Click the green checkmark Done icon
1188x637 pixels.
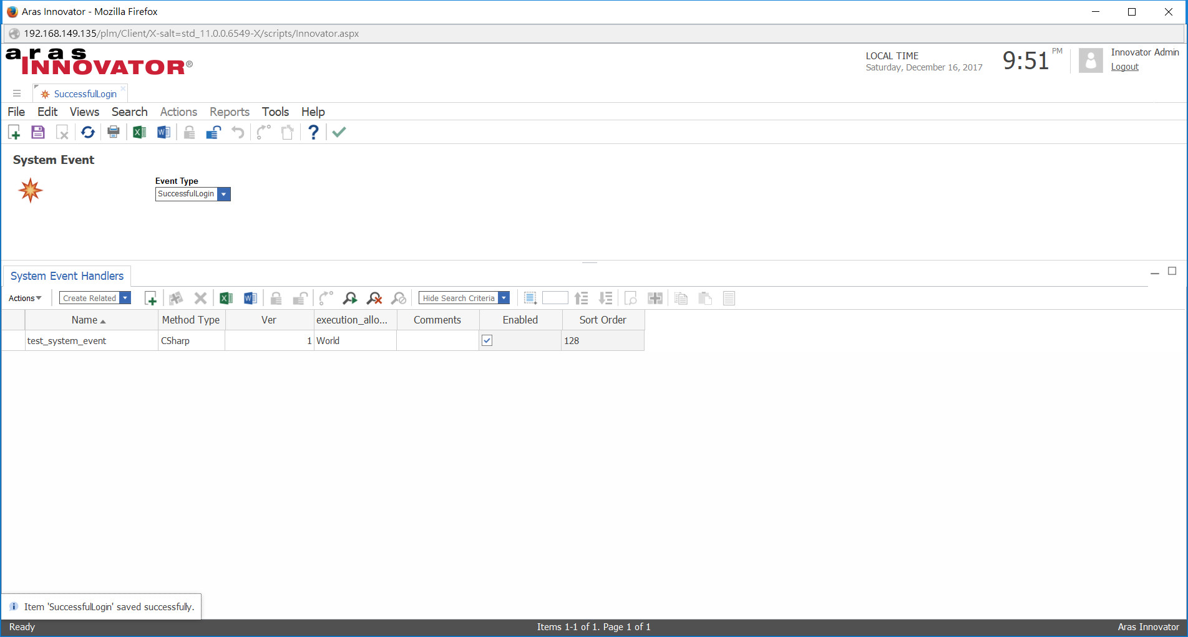tap(339, 132)
